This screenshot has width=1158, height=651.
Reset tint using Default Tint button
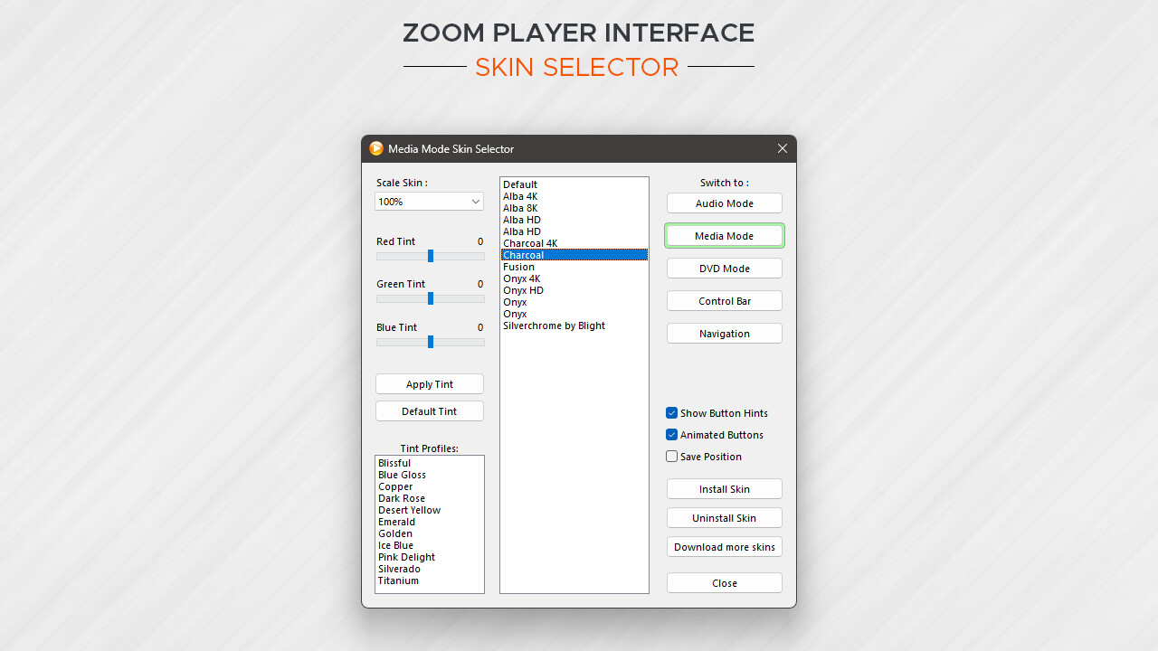pos(429,410)
